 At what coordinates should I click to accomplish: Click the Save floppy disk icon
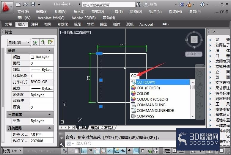coord(33,4)
